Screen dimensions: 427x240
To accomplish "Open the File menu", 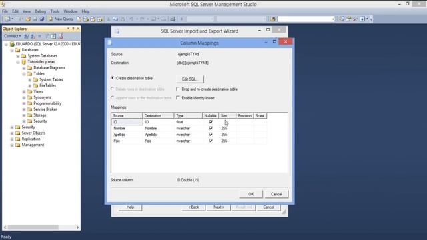I will point(5,11).
